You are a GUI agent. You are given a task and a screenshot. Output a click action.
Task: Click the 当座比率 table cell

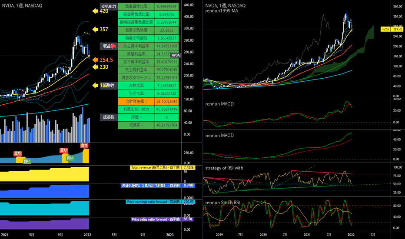coord(136,93)
